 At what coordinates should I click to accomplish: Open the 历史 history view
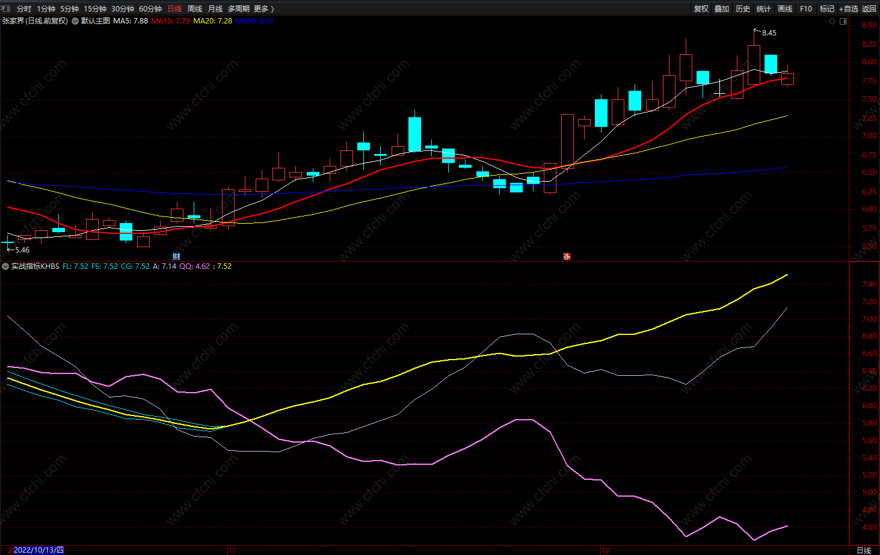click(743, 9)
